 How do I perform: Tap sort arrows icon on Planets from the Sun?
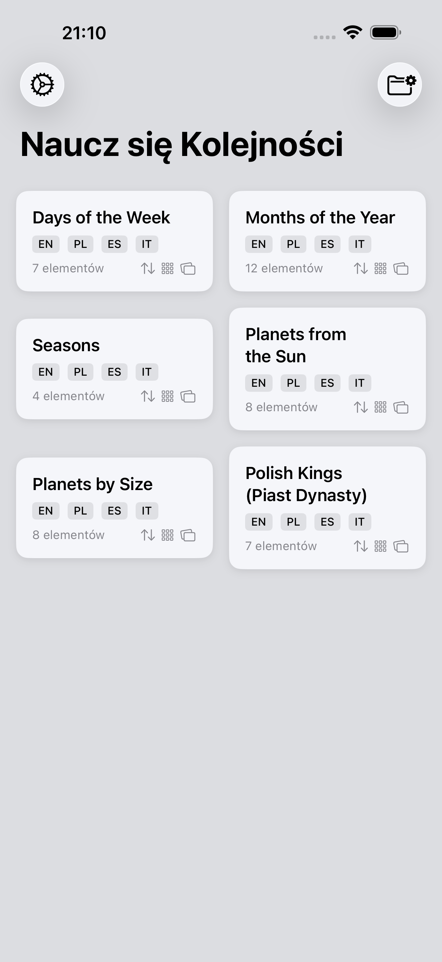360,408
